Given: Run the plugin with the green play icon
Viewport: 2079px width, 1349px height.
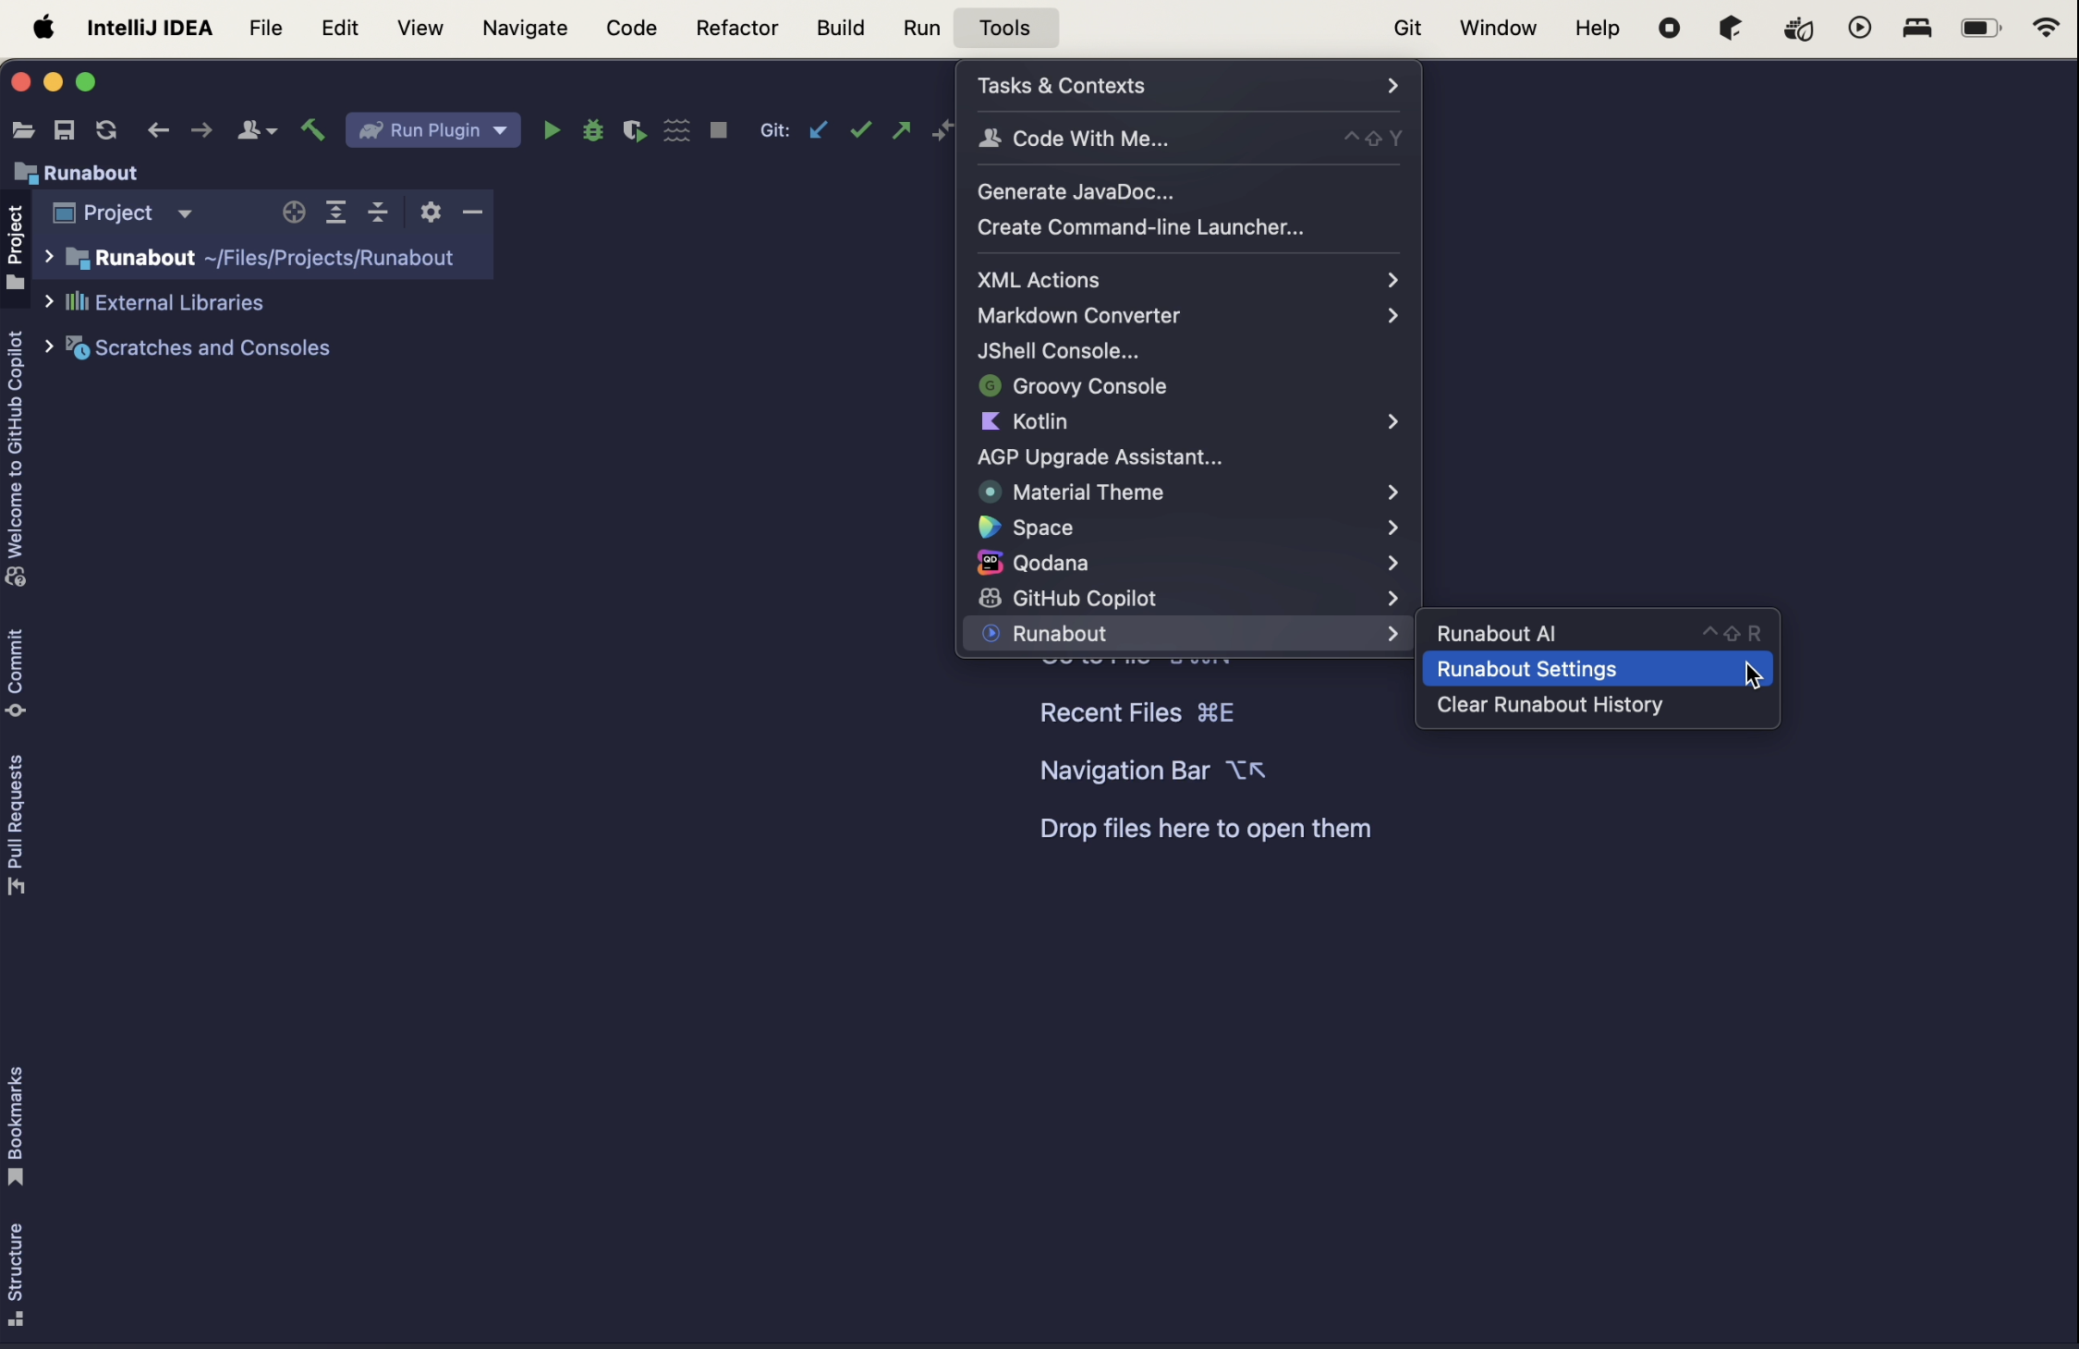Looking at the screenshot, I should (x=552, y=130).
